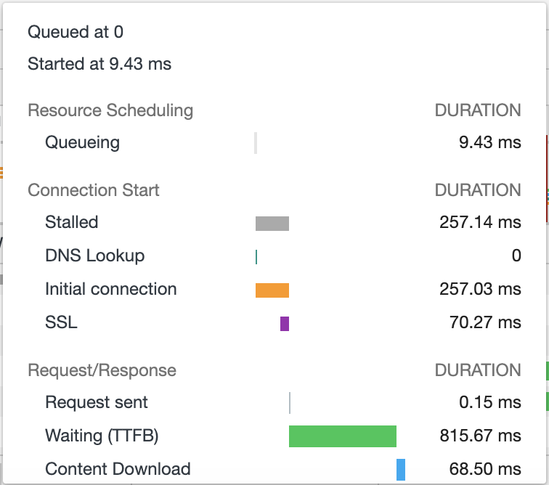Click the "Started at 9.43 ms" text

click(x=99, y=64)
